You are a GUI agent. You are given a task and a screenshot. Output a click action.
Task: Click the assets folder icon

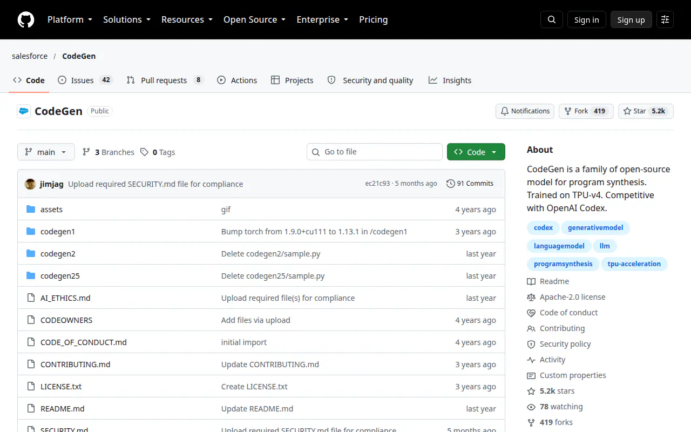pyautogui.click(x=31, y=210)
